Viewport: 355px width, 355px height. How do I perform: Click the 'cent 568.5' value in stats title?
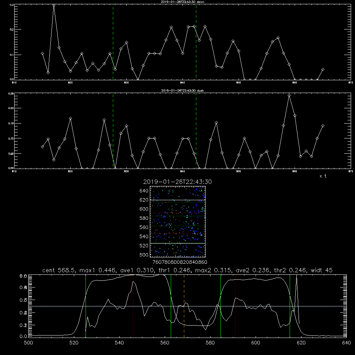[x=59, y=270]
